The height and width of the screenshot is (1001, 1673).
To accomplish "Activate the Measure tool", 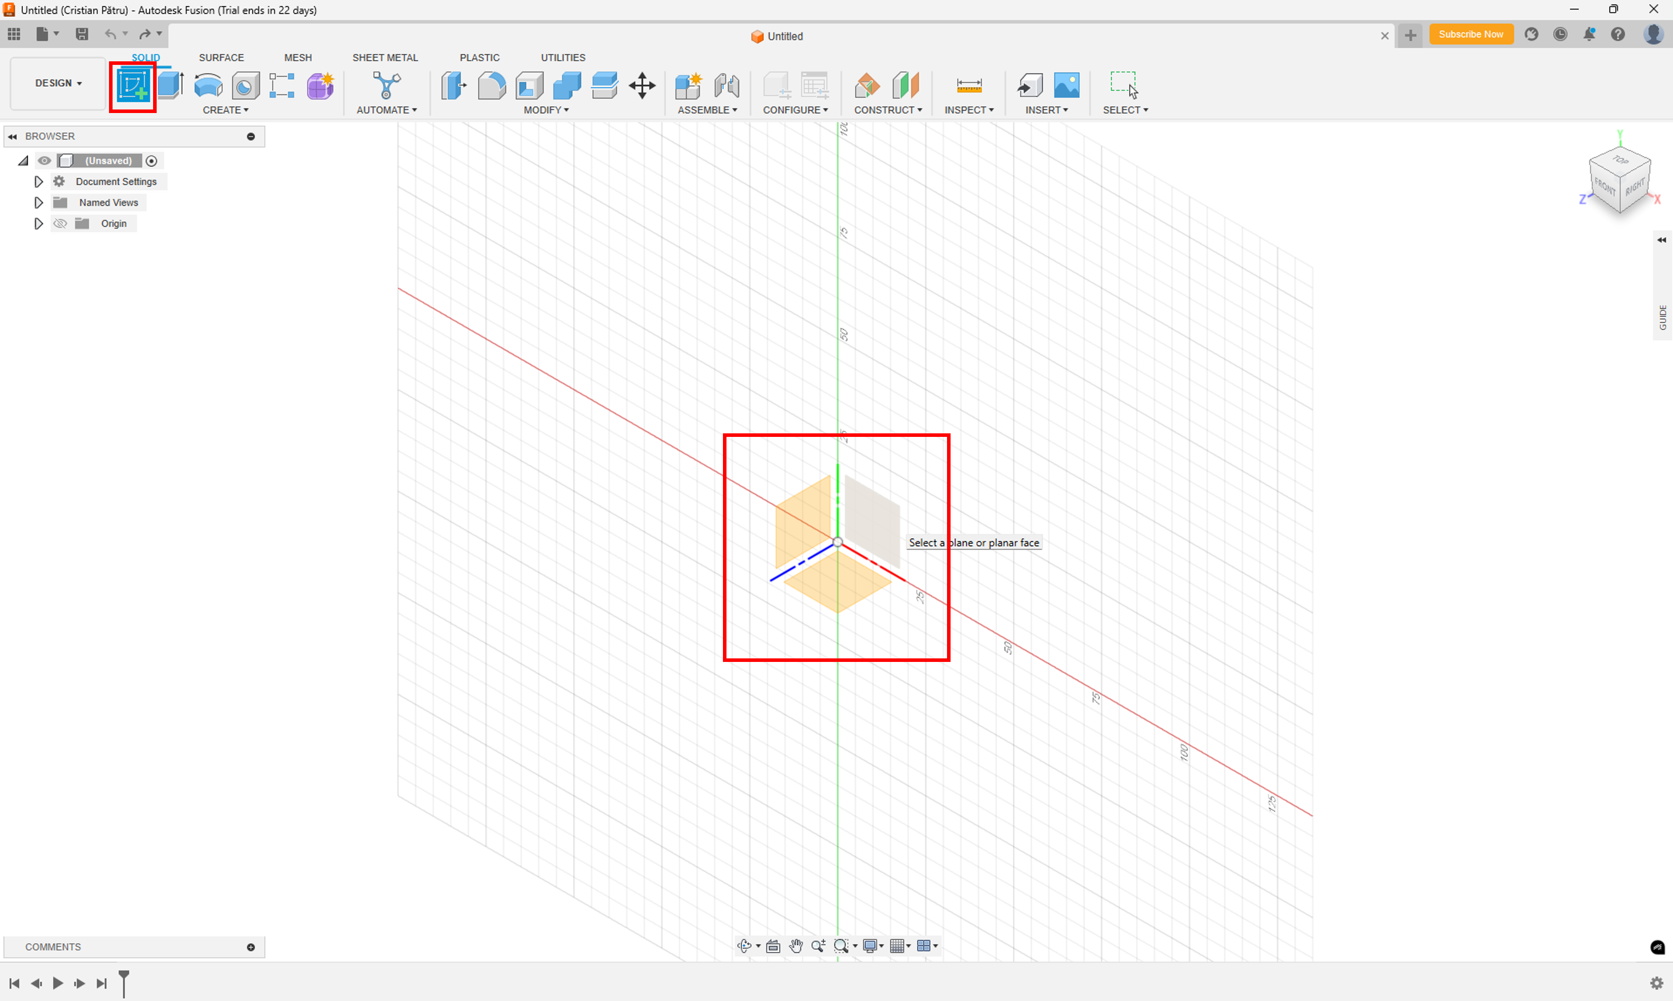I will 969,86.
